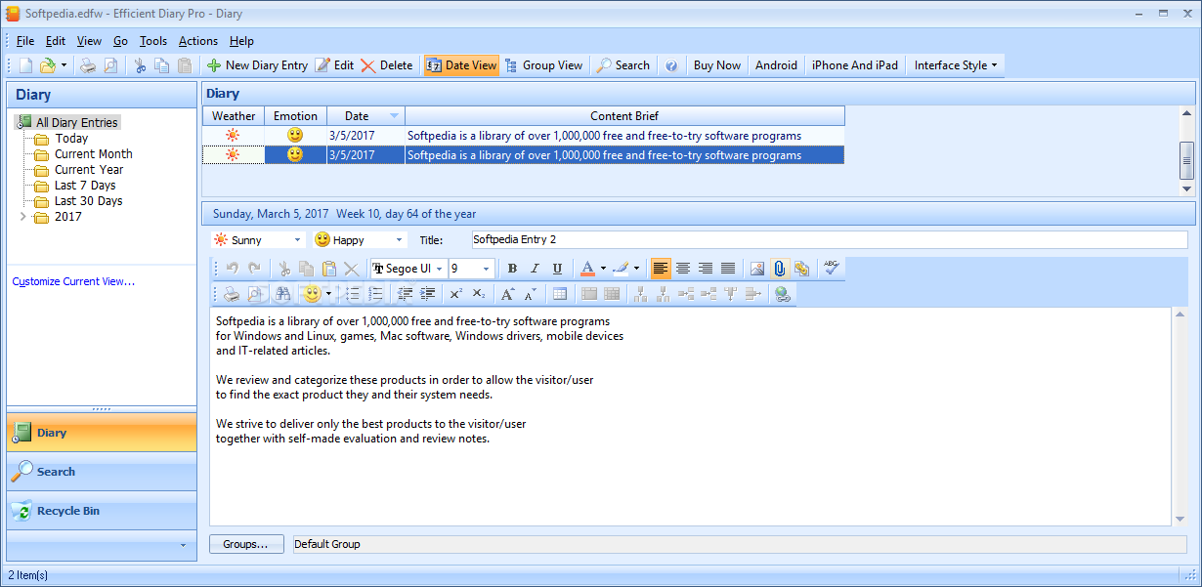Apply the red font color swatch
This screenshot has width=1202, height=587.
click(587, 269)
